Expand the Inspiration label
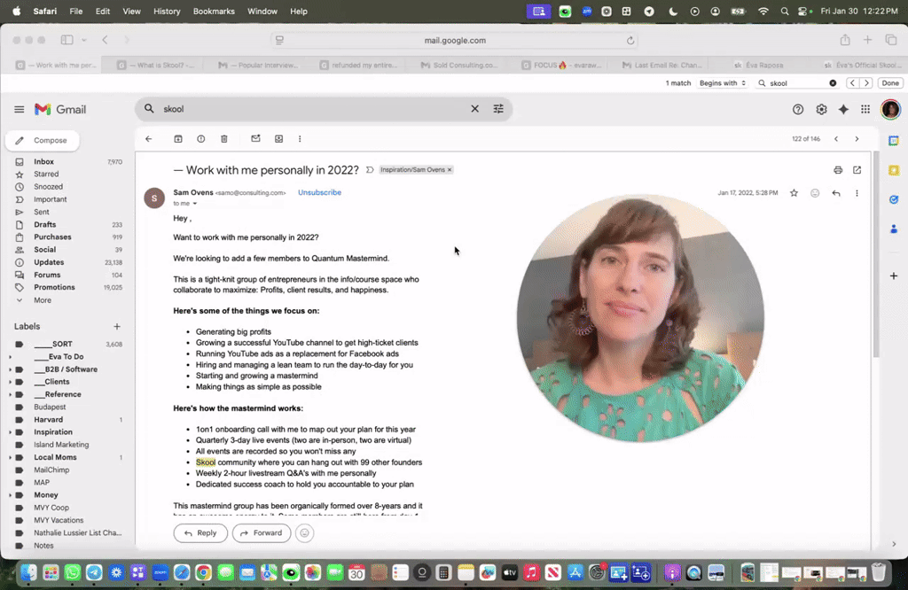This screenshot has width=908, height=590. tap(10, 432)
